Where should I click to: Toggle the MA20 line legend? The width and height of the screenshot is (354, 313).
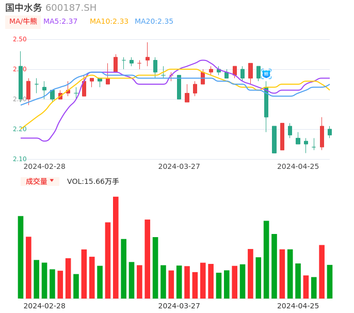[154, 22]
